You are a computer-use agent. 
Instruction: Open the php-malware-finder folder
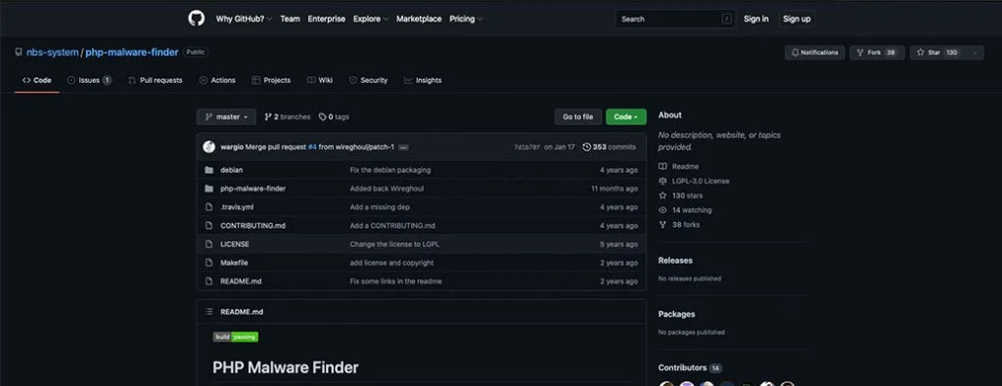pos(253,189)
